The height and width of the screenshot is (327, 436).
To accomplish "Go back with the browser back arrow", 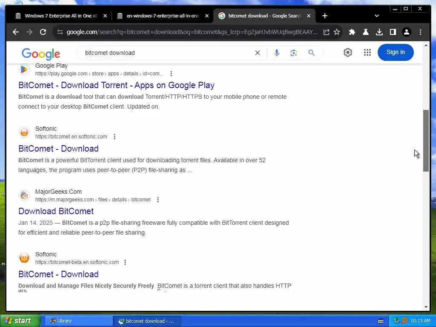I will pos(16,32).
